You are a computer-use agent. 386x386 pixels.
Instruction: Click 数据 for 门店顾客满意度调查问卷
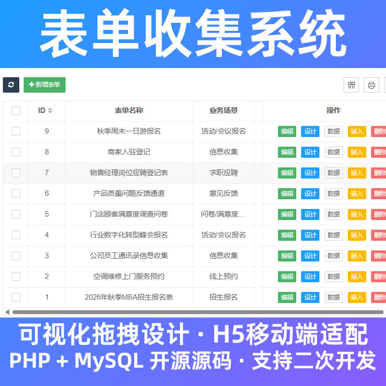[x=333, y=214]
